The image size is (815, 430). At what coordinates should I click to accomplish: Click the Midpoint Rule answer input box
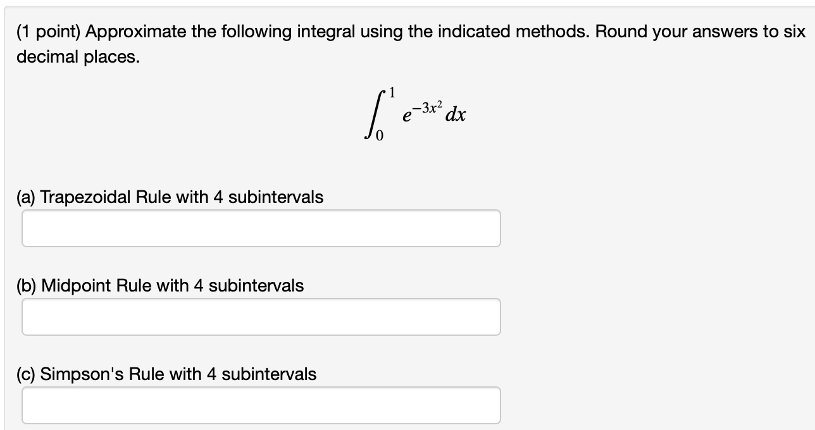point(261,316)
